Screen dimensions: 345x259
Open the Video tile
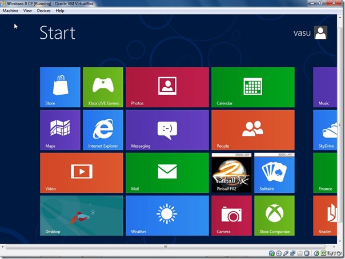pos(82,173)
